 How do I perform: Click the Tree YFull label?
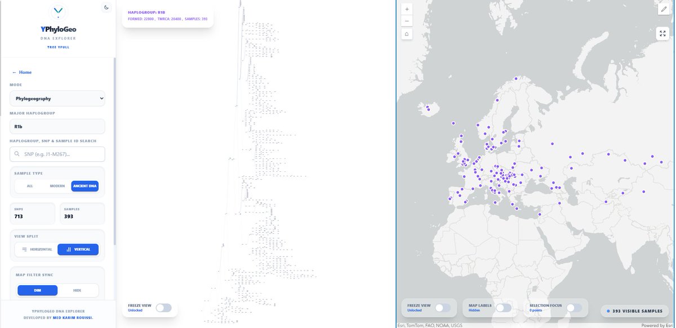pos(57,47)
